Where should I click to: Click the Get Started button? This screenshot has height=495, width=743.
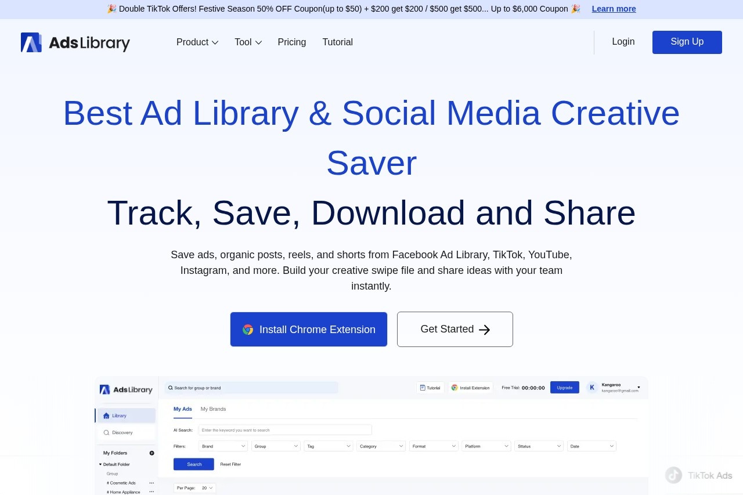455,330
